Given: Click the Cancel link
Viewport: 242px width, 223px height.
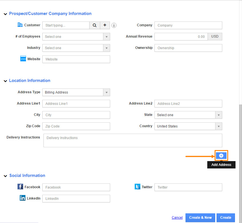Looking at the screenshot, I should click(177, 218).
